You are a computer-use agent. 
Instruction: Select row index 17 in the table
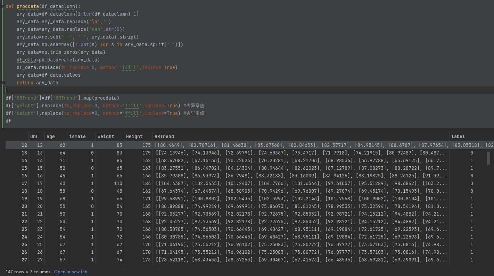coord(24,183)
